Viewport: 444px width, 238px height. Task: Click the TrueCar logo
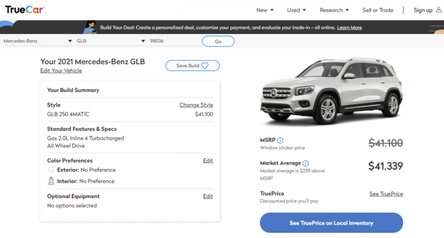(24, 10)
